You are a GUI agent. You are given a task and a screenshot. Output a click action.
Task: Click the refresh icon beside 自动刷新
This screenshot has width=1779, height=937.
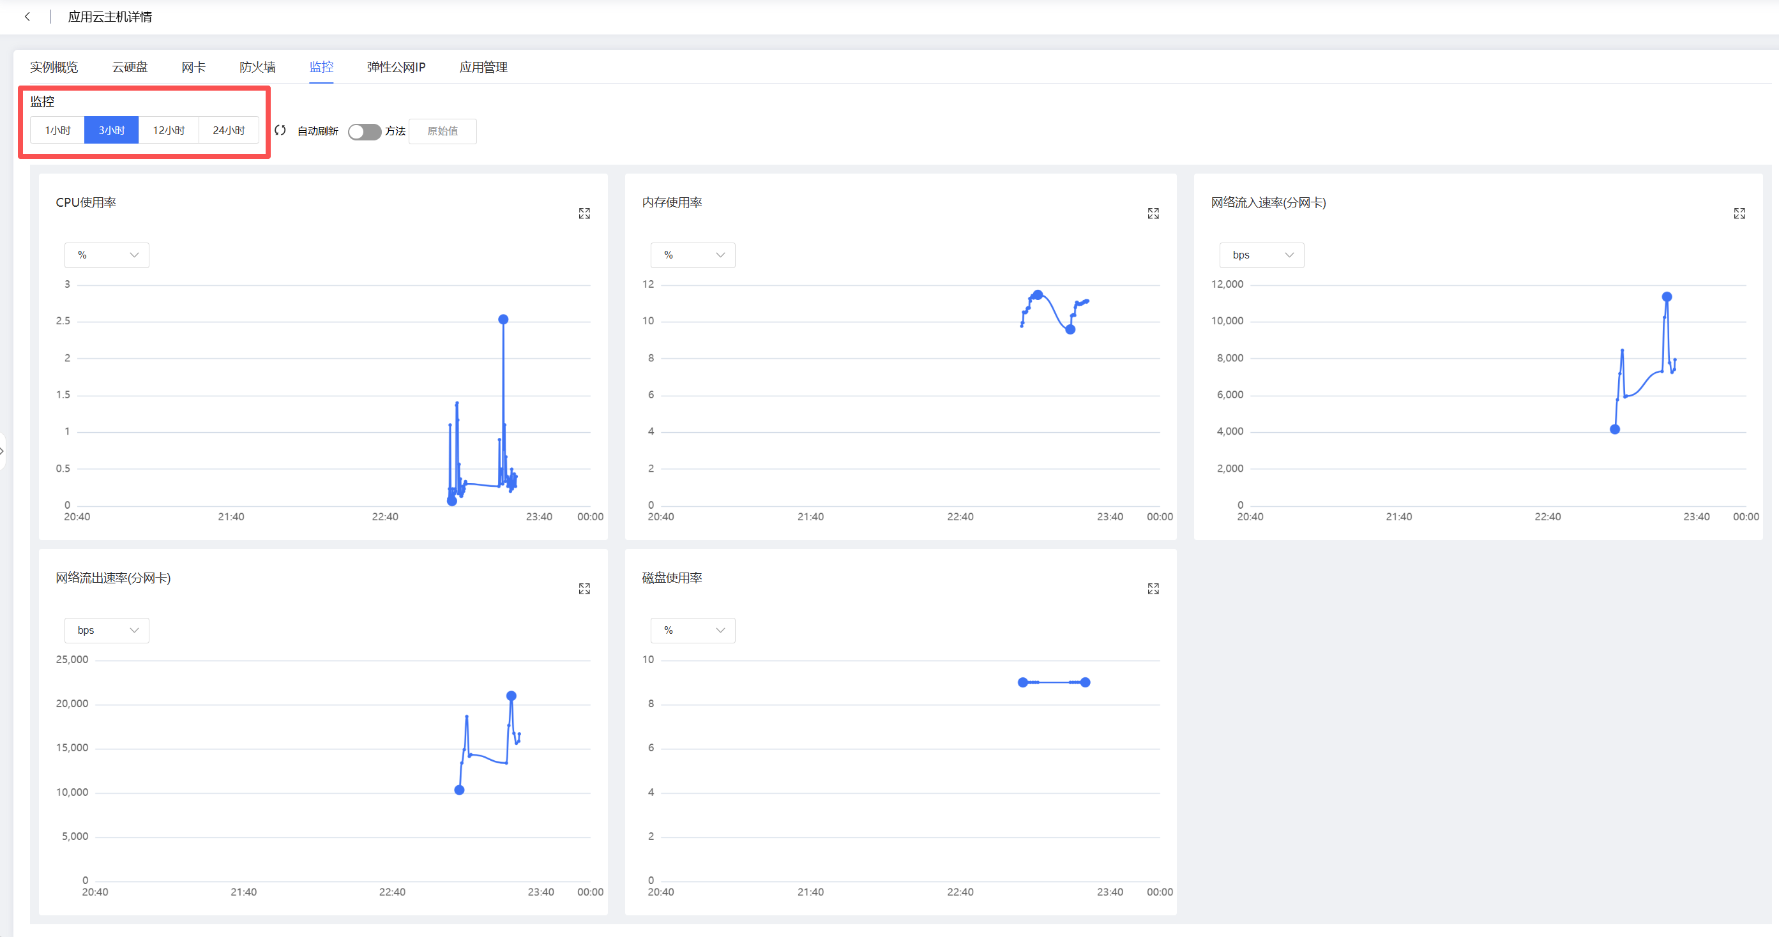[x=280, y=130]
